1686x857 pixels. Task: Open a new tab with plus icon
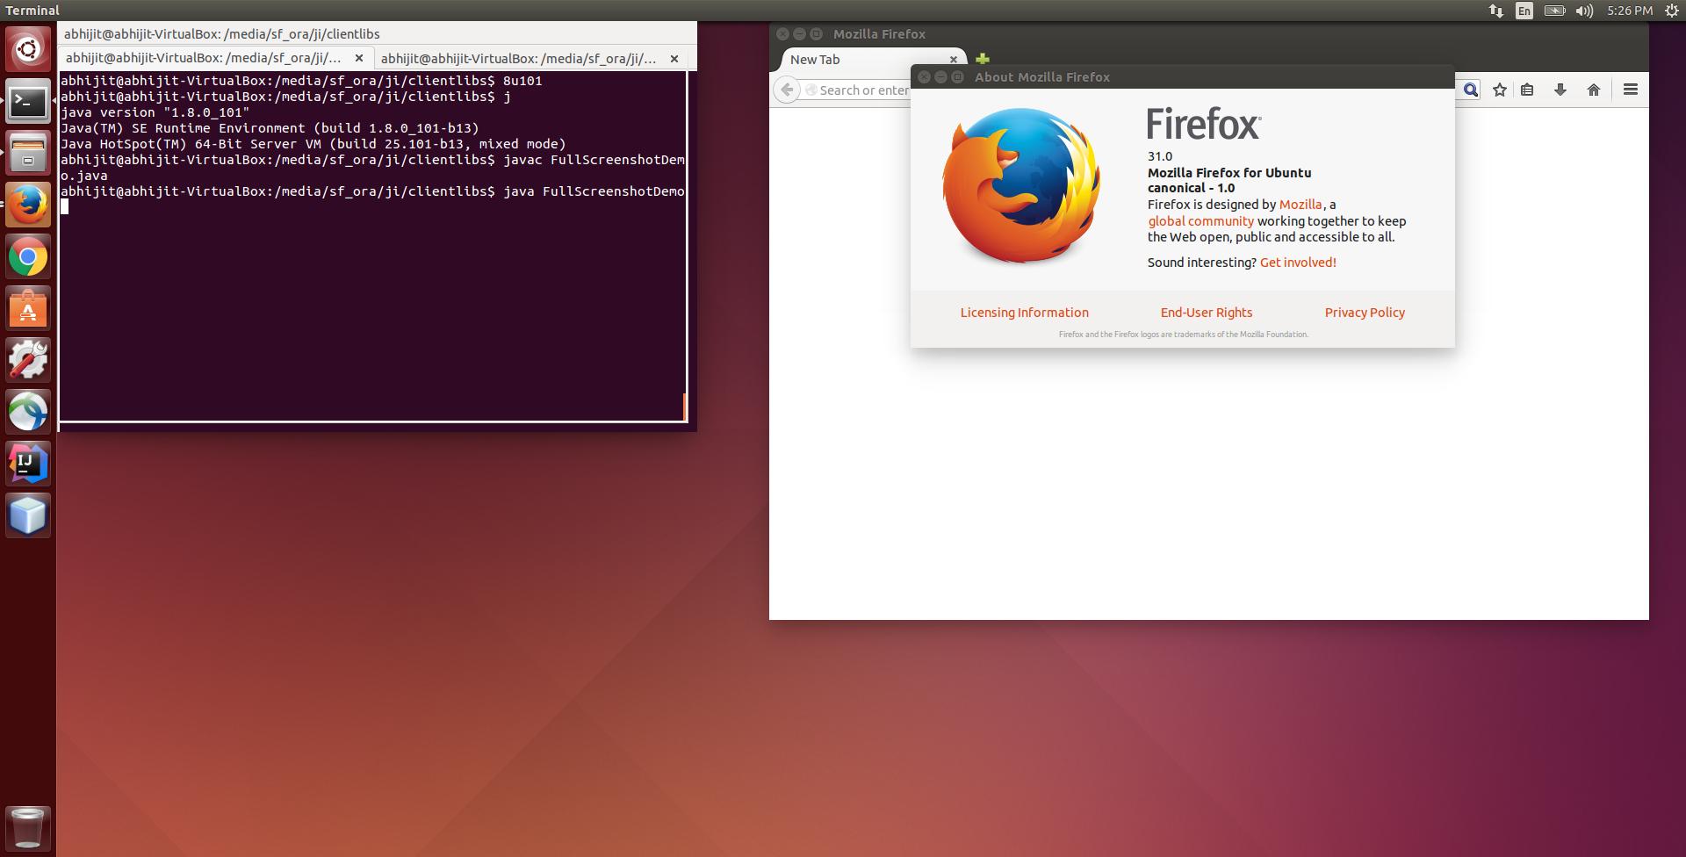click(983, 59)
